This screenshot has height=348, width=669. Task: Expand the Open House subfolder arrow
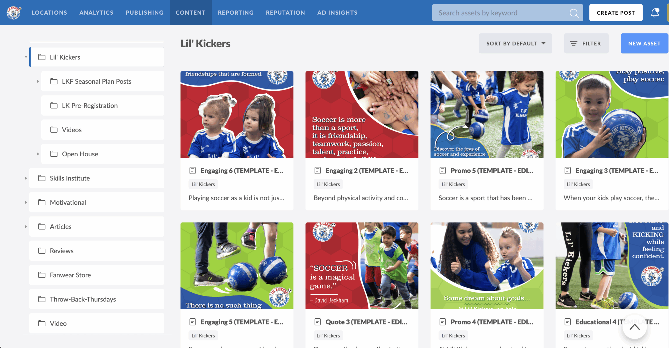click(x=38, y=154)
